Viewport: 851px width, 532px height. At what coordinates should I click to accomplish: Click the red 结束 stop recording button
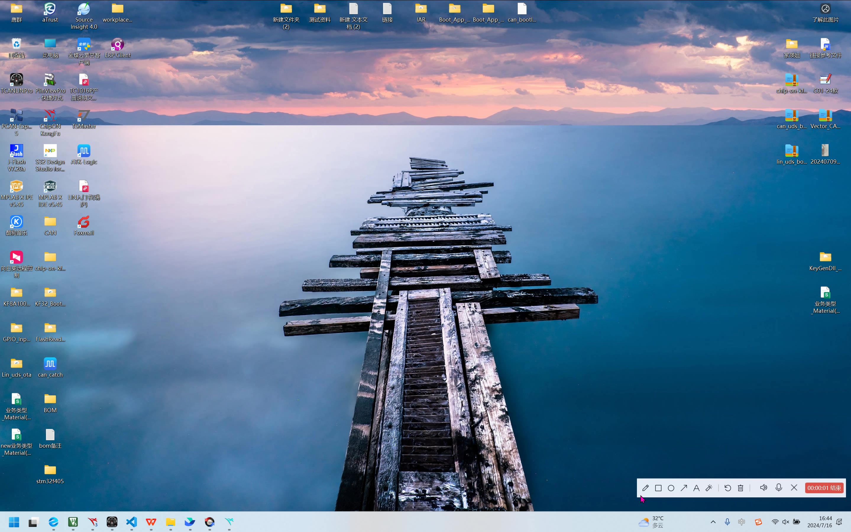click(824, 488)
